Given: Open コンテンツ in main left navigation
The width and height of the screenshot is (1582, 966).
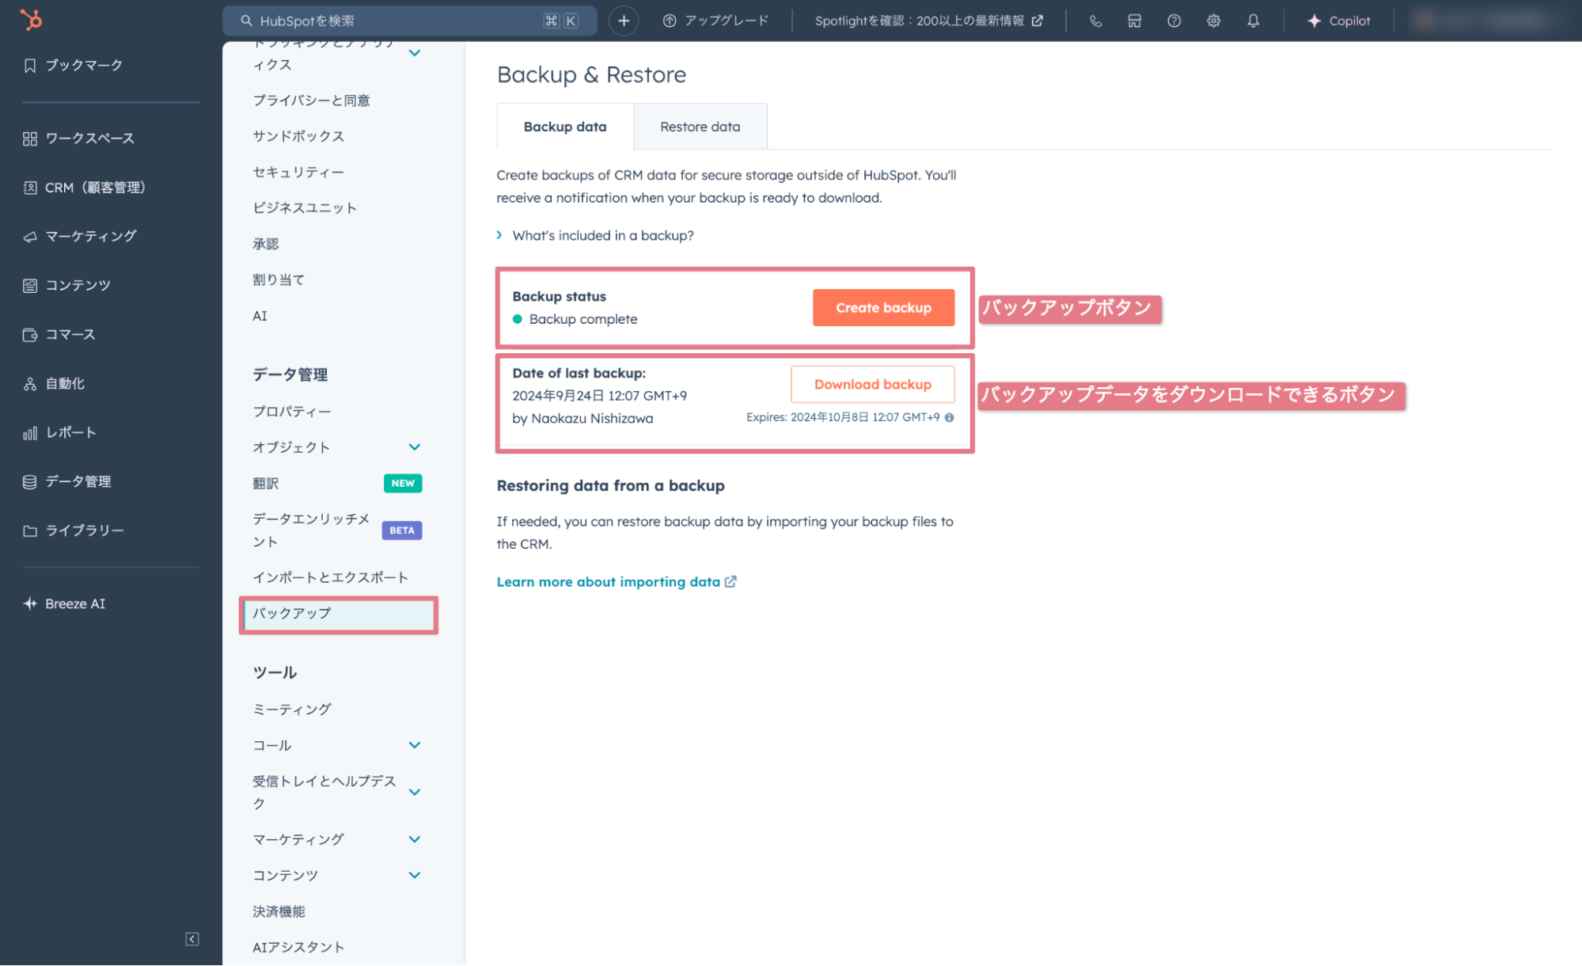Looking at the screenshot, I should [67, 286].
